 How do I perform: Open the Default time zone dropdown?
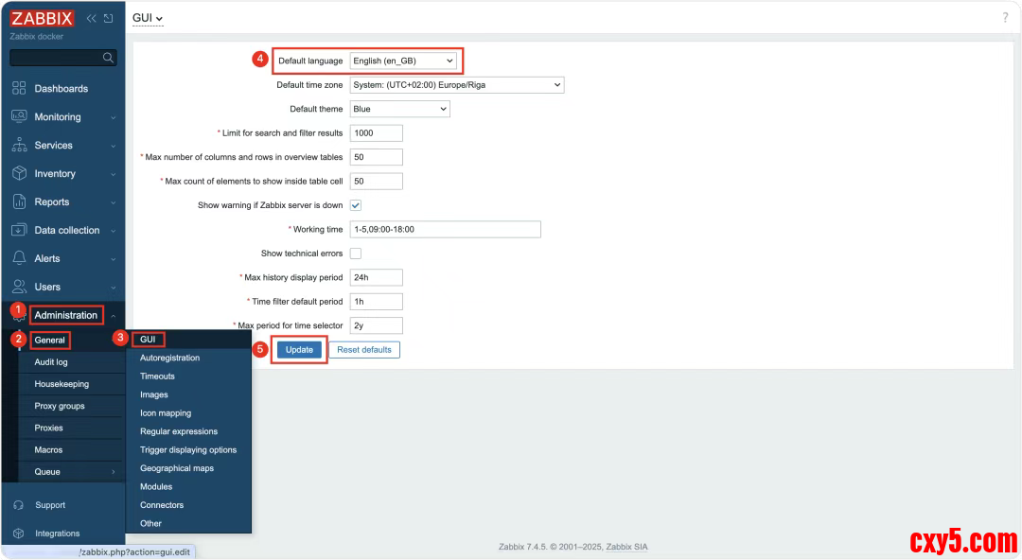456,85
